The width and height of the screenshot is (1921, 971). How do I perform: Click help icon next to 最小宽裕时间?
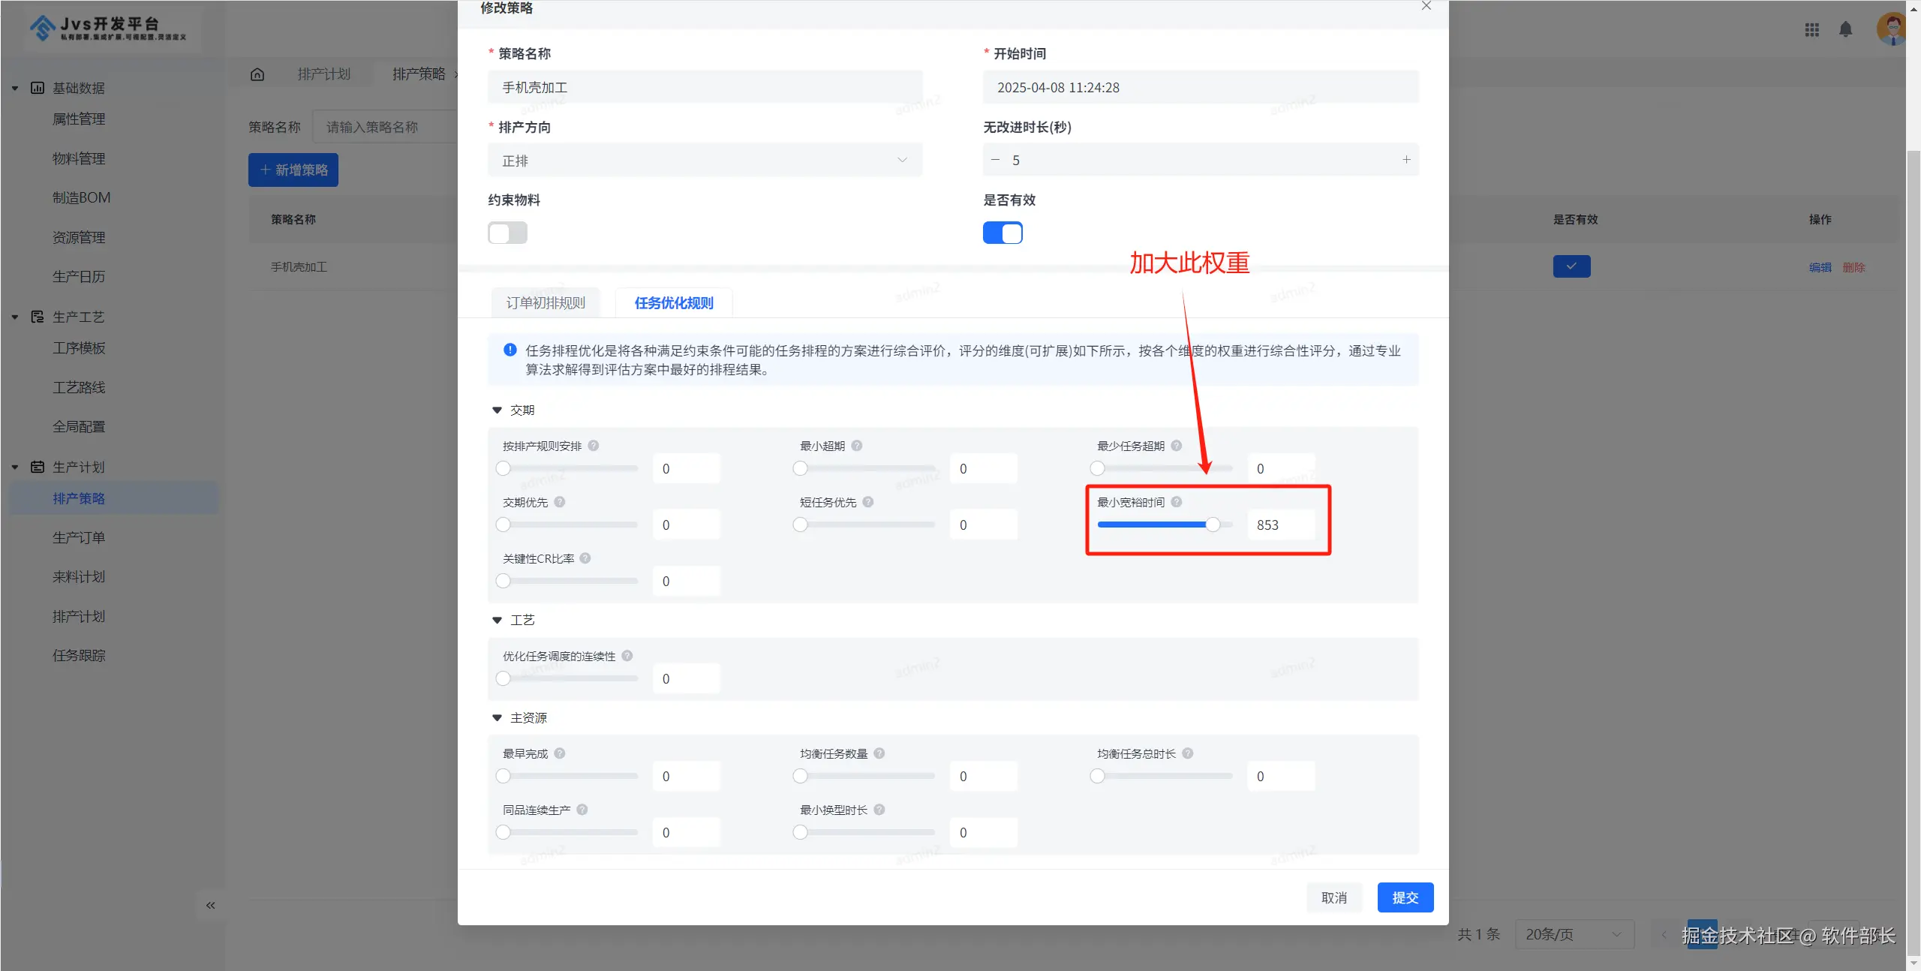[1176, 502]
